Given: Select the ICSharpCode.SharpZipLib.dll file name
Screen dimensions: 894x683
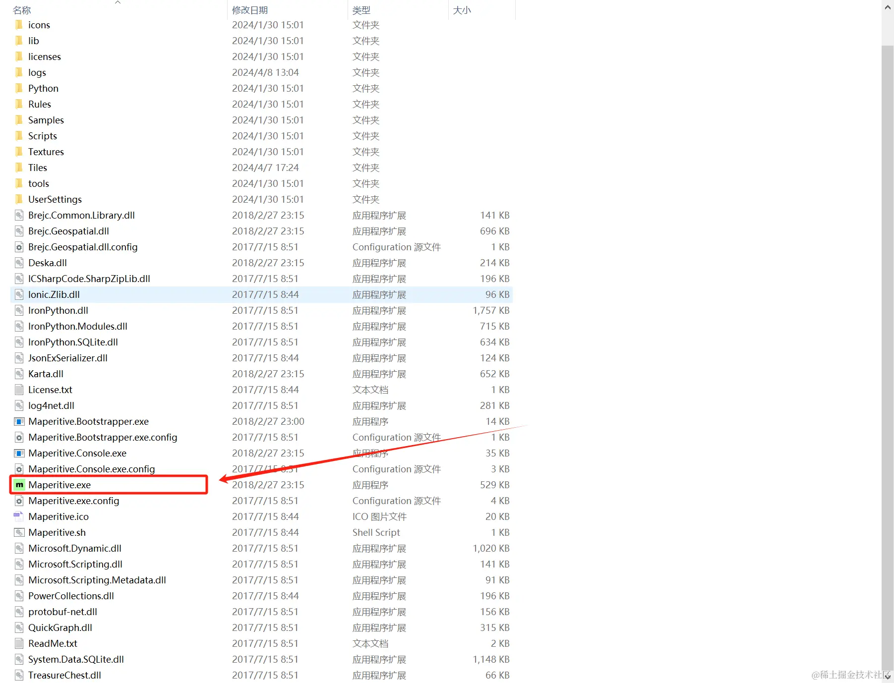Looking at the screenshot, I should pos(89,279).
